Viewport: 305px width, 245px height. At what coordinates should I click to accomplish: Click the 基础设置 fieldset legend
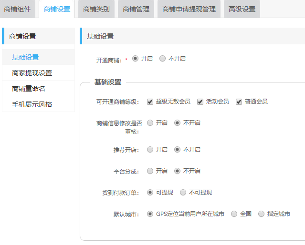108,82
